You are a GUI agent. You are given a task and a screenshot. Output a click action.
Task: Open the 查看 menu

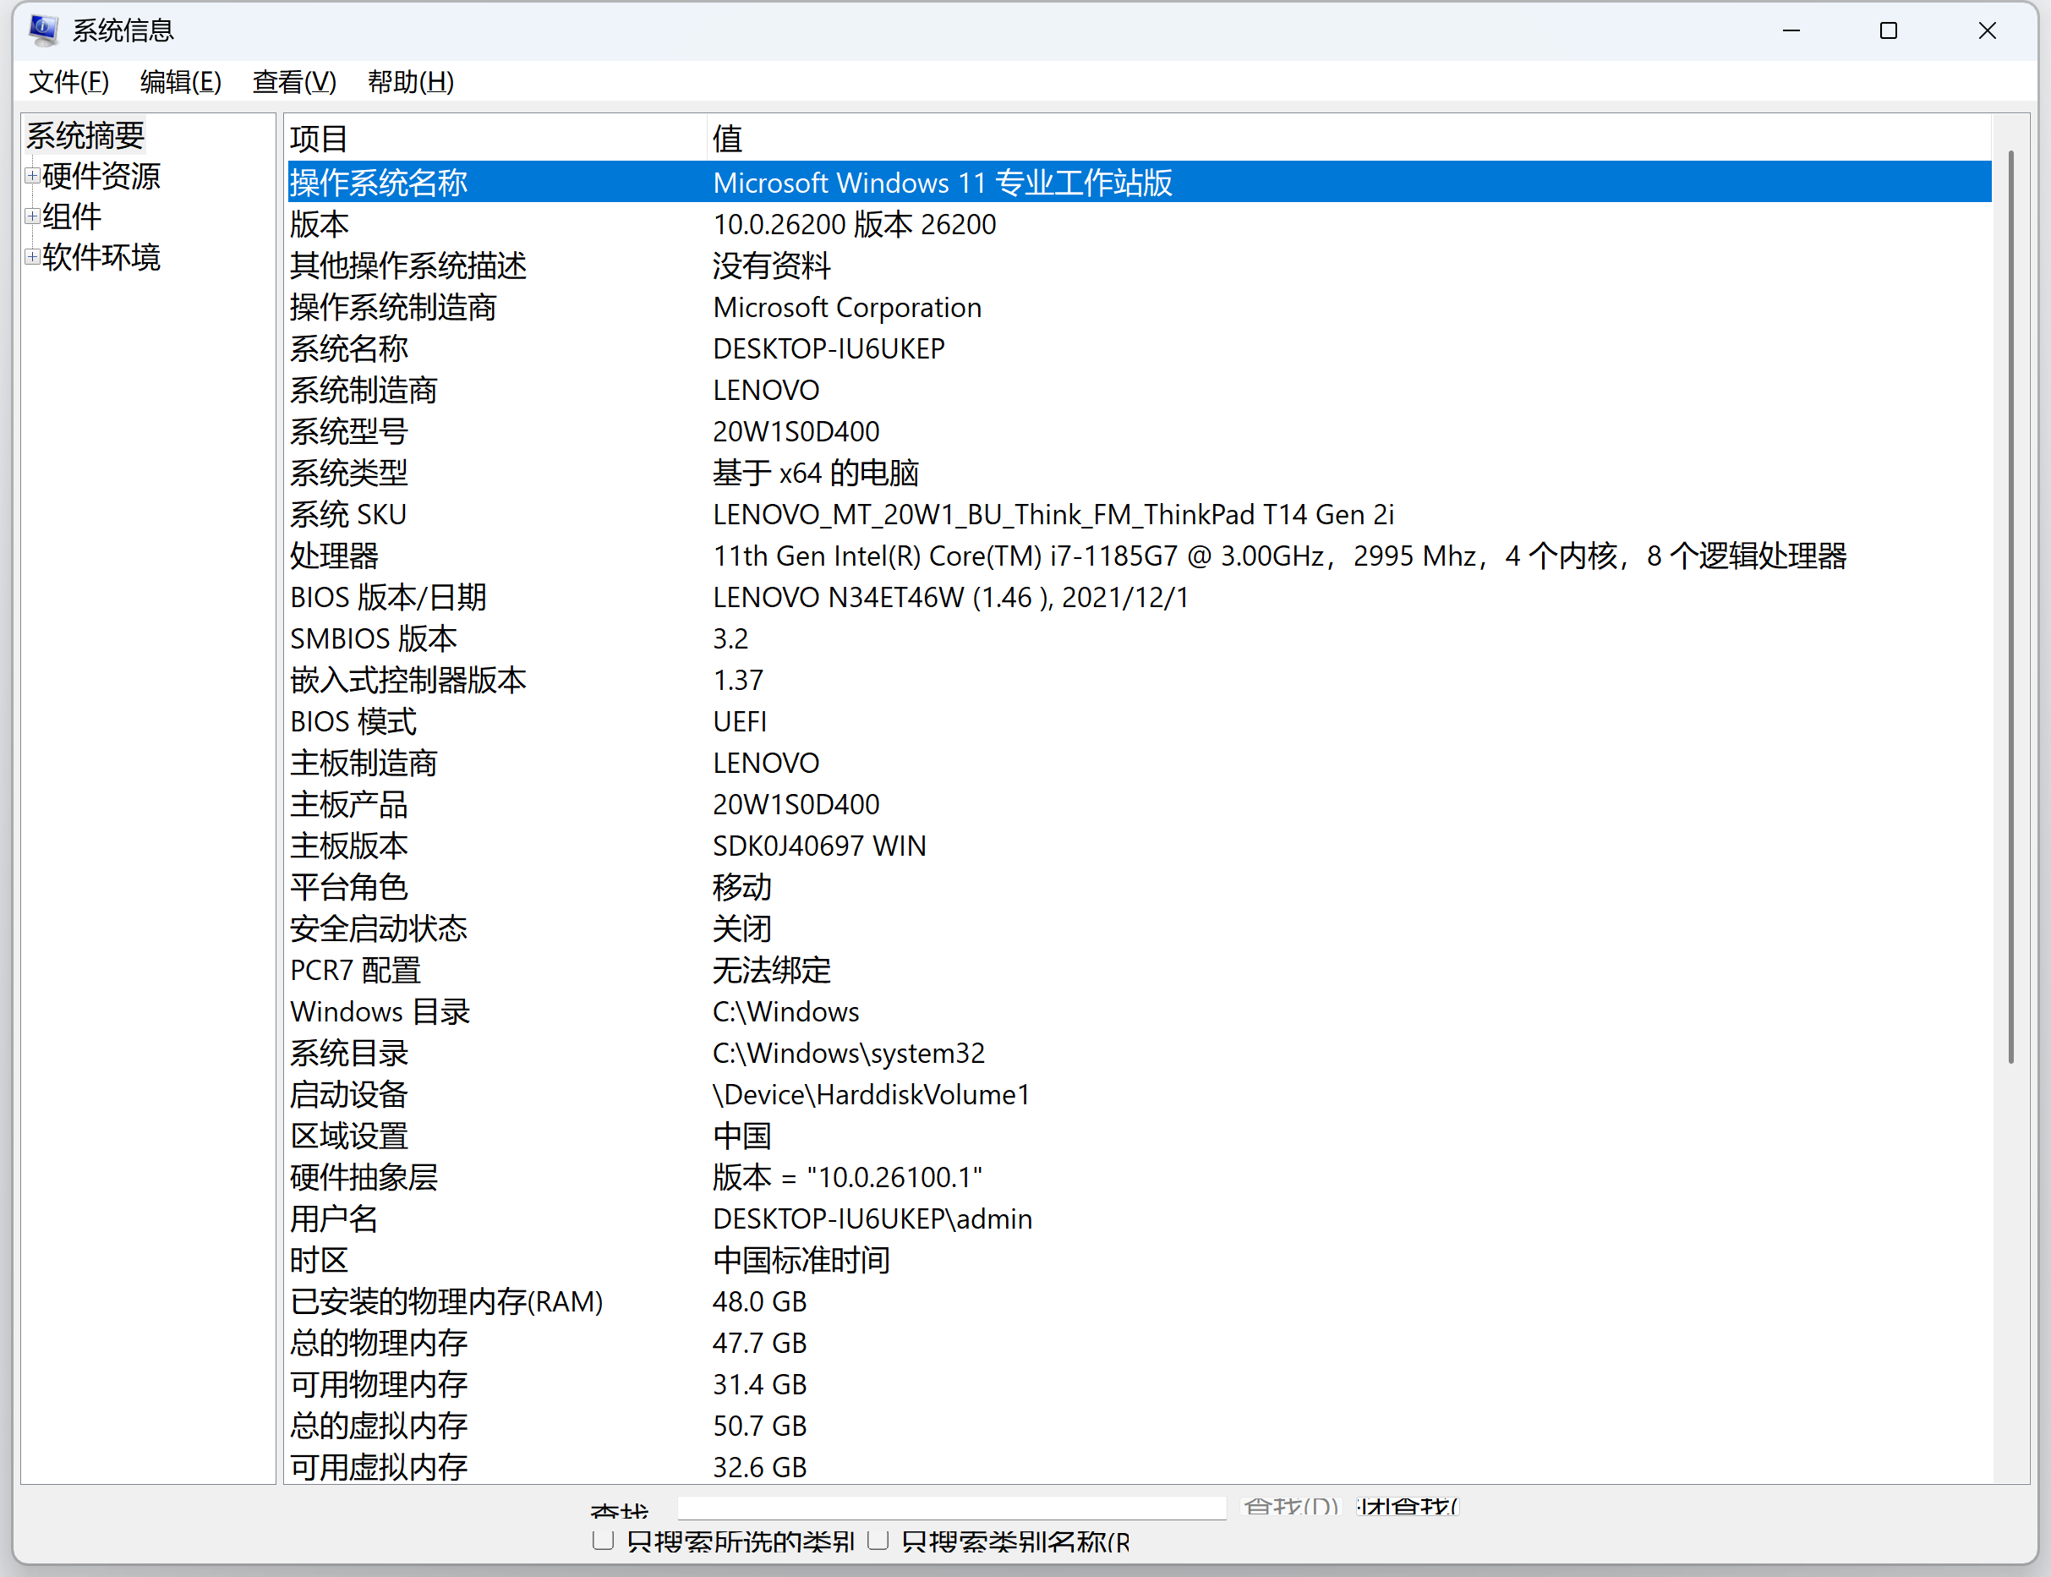point(293,83)
